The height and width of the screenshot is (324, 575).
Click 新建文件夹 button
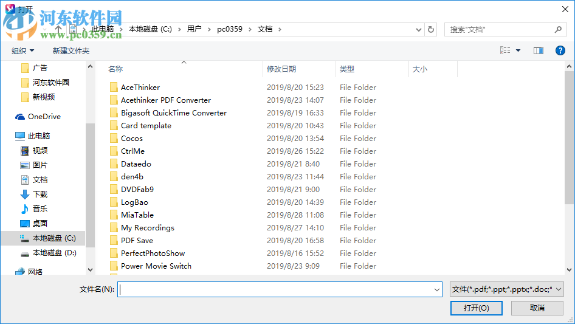point(71,50)
